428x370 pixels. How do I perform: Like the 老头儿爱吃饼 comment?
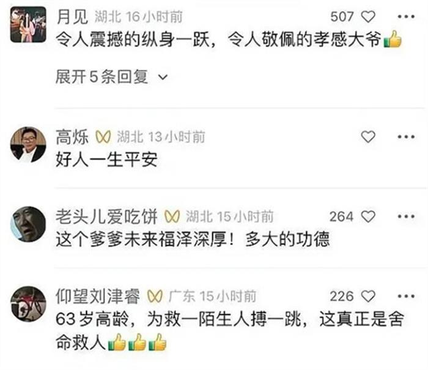pyautogui.click(x=368, y=216)
